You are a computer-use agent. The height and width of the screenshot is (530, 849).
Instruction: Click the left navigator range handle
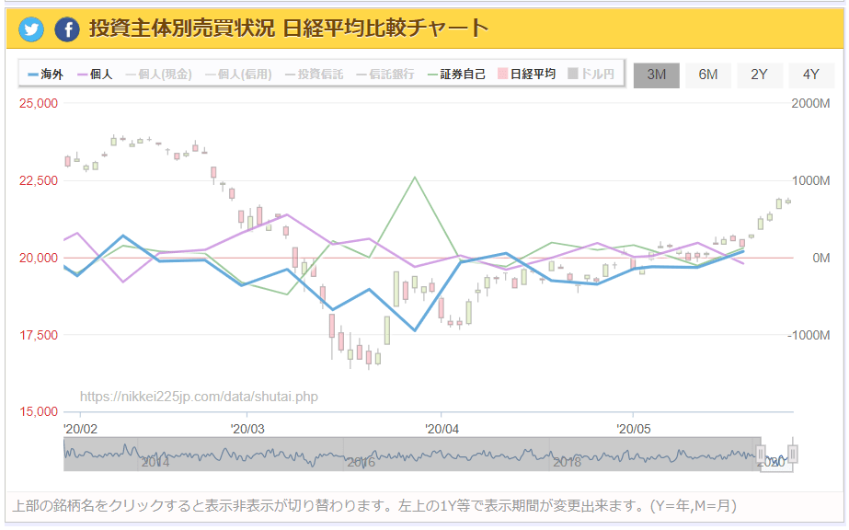click(761, 454)
